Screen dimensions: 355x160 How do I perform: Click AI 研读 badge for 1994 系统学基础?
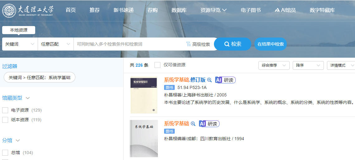coord(209,124)
